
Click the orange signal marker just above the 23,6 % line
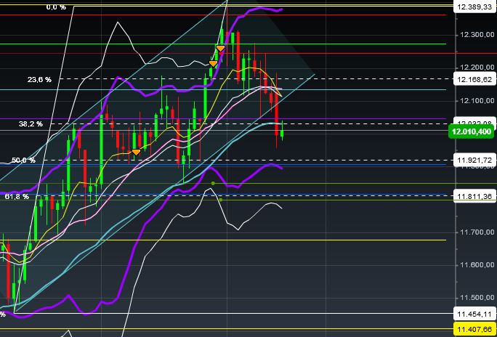[214, 64]
